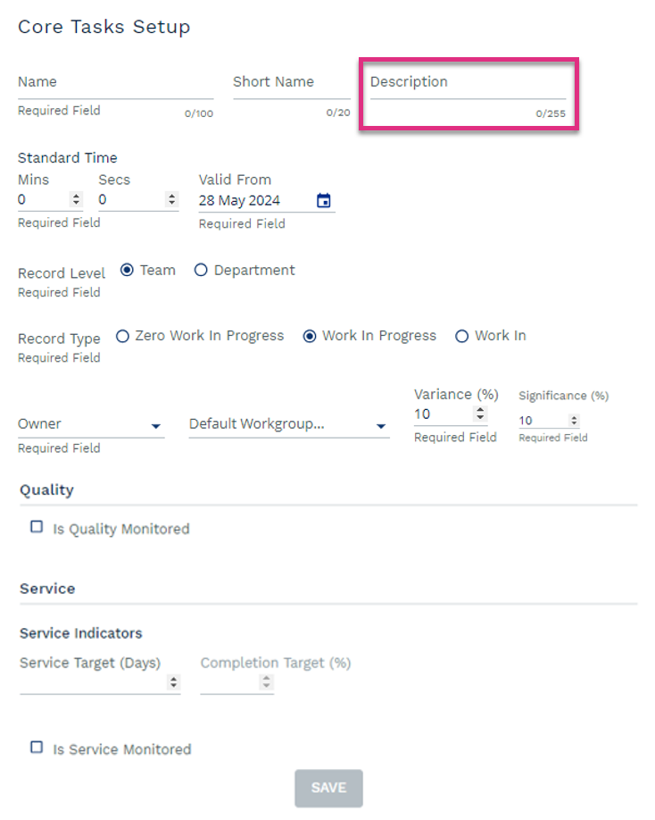Choose Work In Progress record type
The width and height of the screenshot is (655, 820).
coord(310,336)
